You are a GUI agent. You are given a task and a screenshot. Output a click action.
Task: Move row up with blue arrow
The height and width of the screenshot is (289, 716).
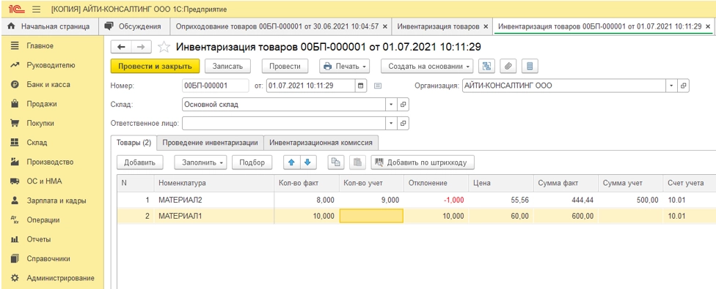tap(292, 162)
